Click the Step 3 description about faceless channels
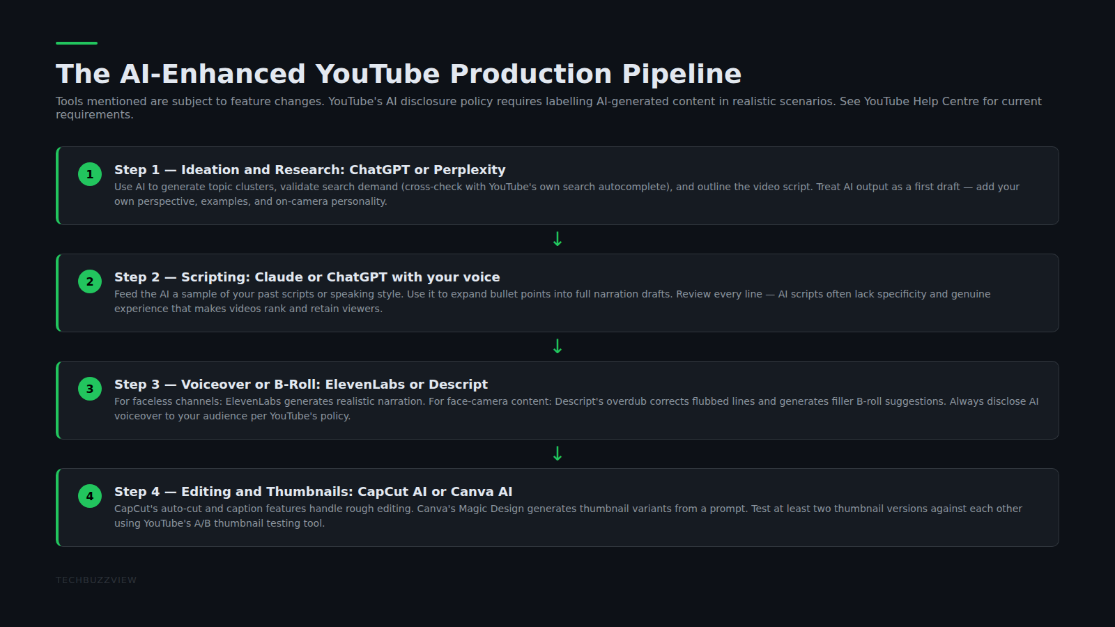Image resolution: width=1115 pixels, height=627 pixels. coord(576,409)
